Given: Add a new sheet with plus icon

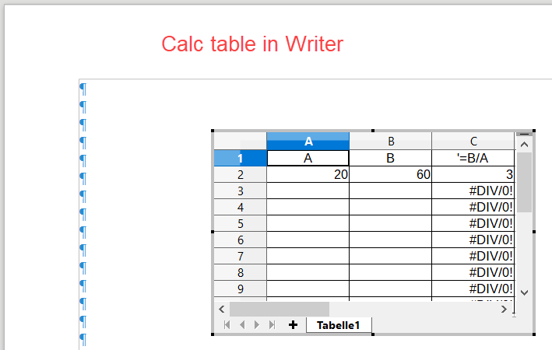Looking at the screenshot, I should 293,325.
